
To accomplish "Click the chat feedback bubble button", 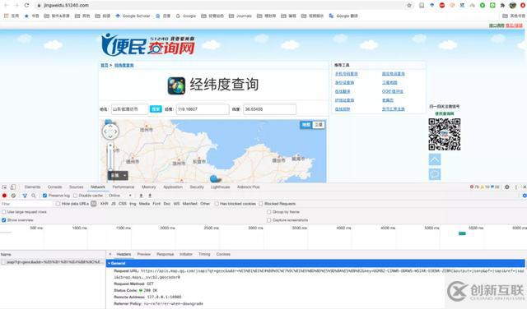I will [435, 174].
